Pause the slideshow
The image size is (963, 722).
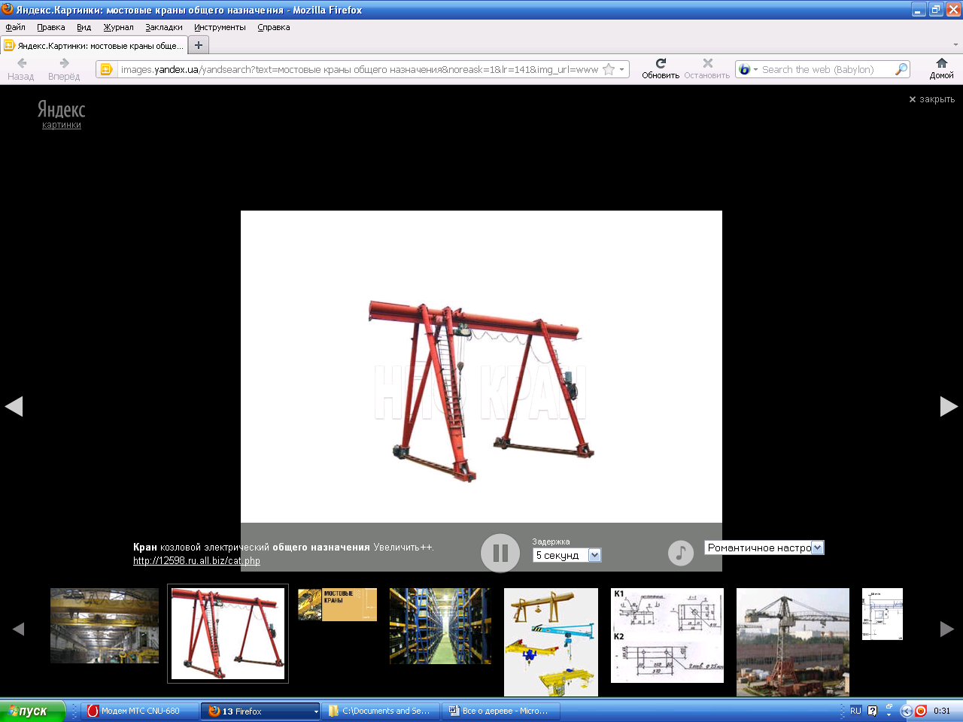point(500,553)
